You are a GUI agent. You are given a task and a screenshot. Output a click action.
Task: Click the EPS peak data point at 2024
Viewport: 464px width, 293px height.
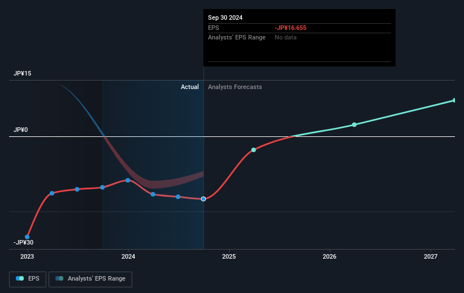coord(128,180)
